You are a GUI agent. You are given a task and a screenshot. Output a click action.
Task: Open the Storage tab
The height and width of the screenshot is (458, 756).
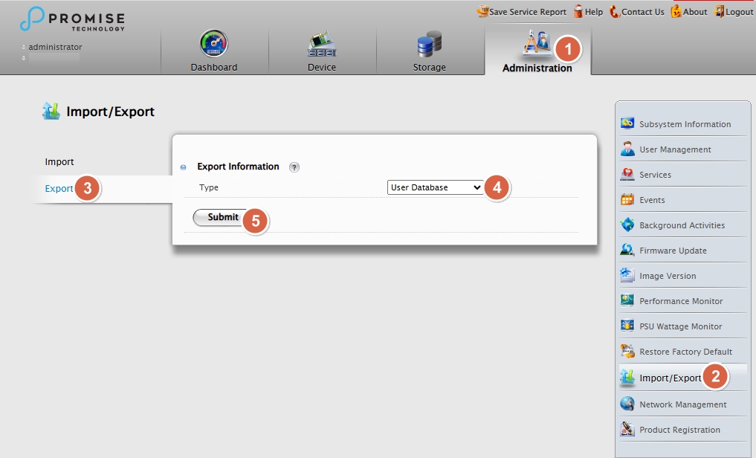[x=430, y=51]
